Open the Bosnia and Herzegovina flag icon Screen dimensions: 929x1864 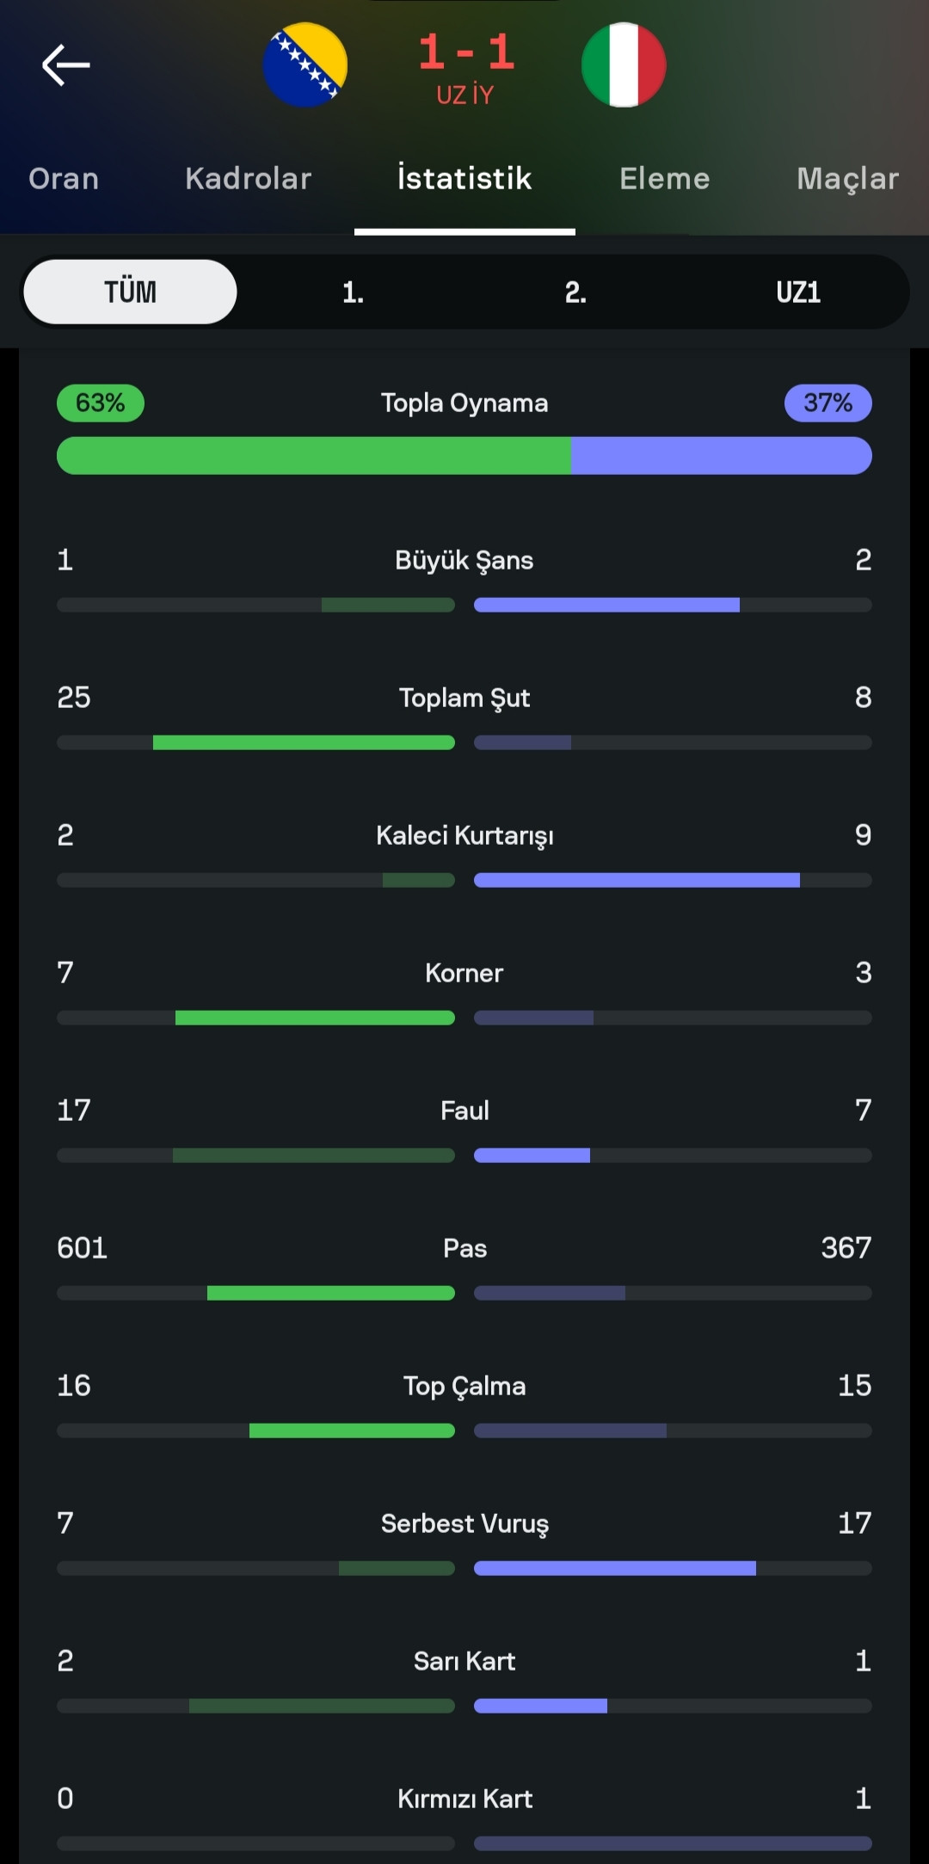pos(305,65)
